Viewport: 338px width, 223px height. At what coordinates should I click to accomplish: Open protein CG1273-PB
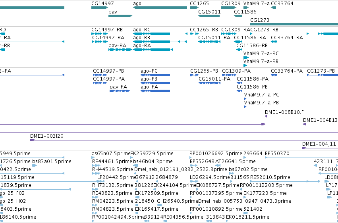(x=323, y=75)
